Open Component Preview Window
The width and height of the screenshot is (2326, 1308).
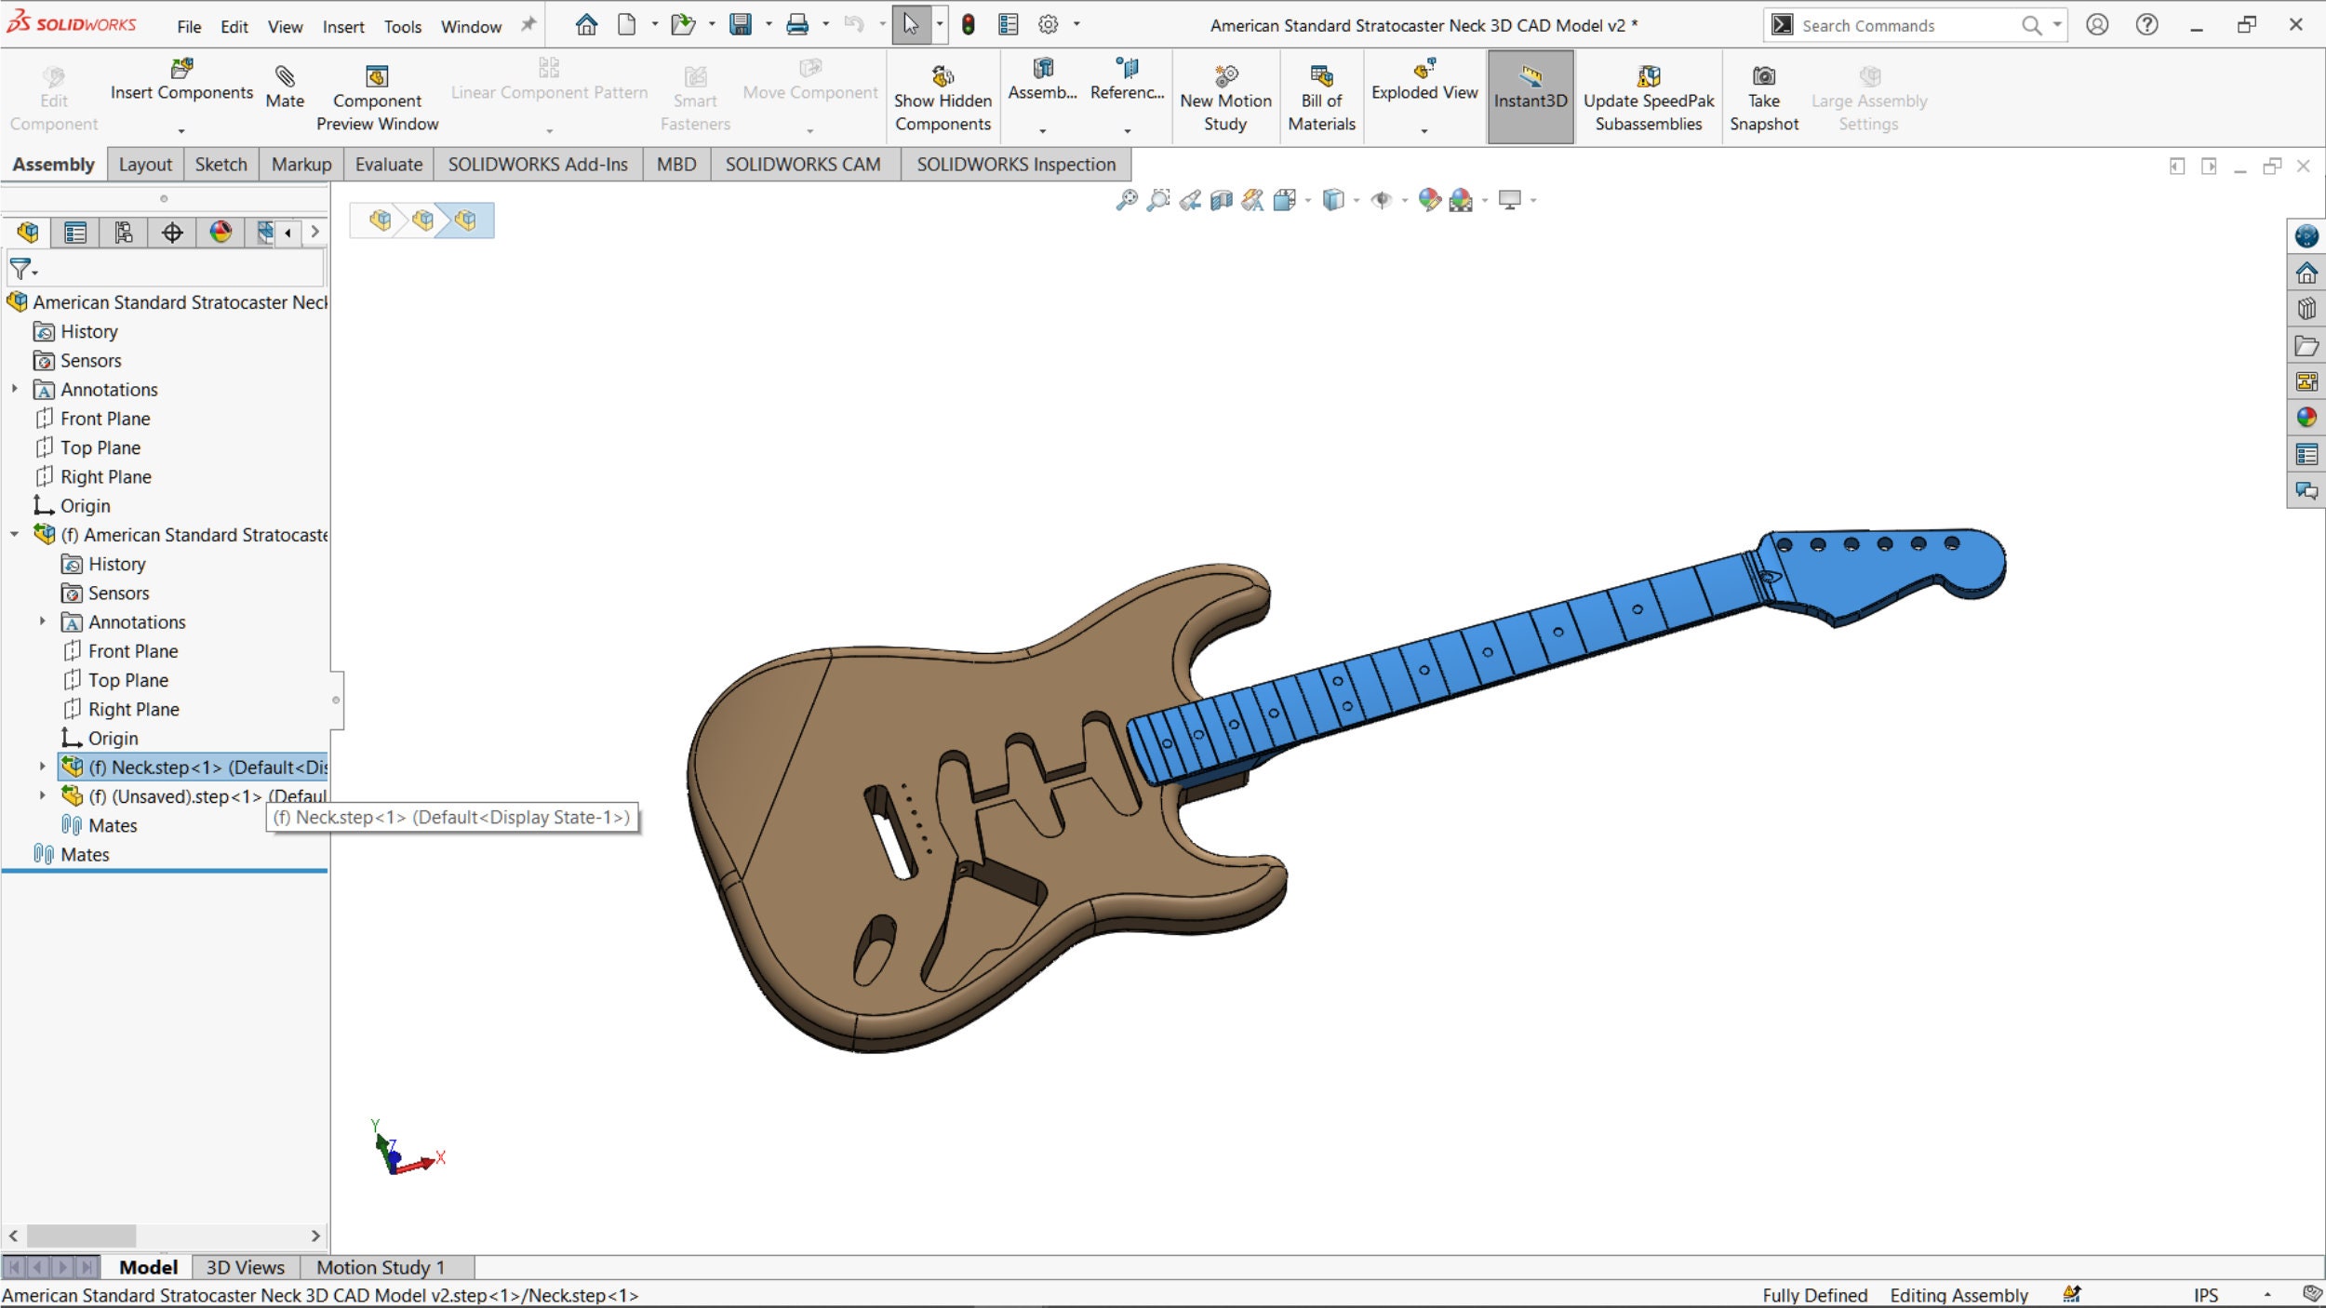377,99
